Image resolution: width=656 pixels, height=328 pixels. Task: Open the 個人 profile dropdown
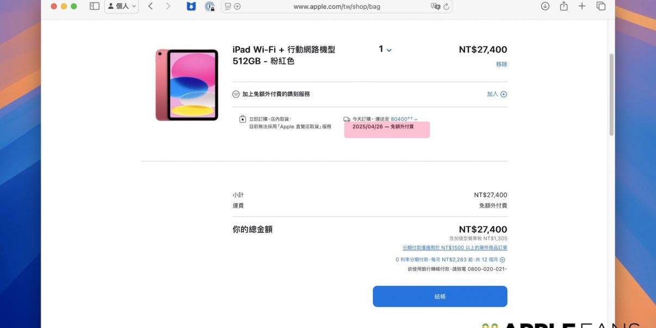point(121,6)
